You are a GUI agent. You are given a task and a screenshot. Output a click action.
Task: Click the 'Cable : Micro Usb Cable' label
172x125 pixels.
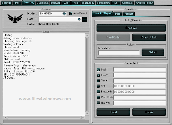44,24
